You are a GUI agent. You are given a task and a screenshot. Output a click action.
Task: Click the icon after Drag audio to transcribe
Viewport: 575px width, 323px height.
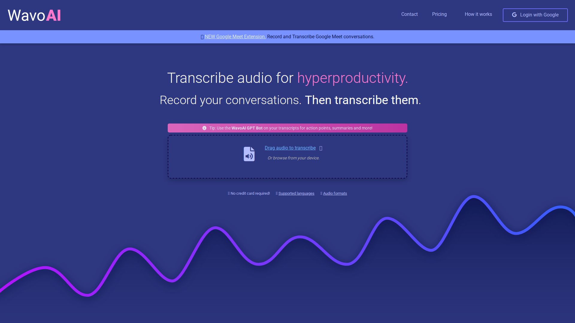tap(321, 148)
